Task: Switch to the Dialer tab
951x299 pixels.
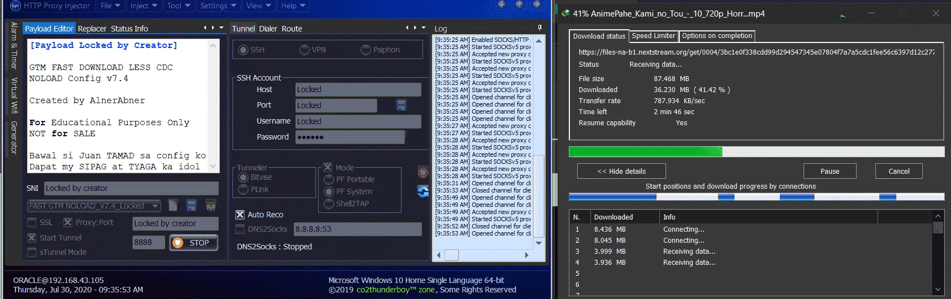Action: (268, 29)
